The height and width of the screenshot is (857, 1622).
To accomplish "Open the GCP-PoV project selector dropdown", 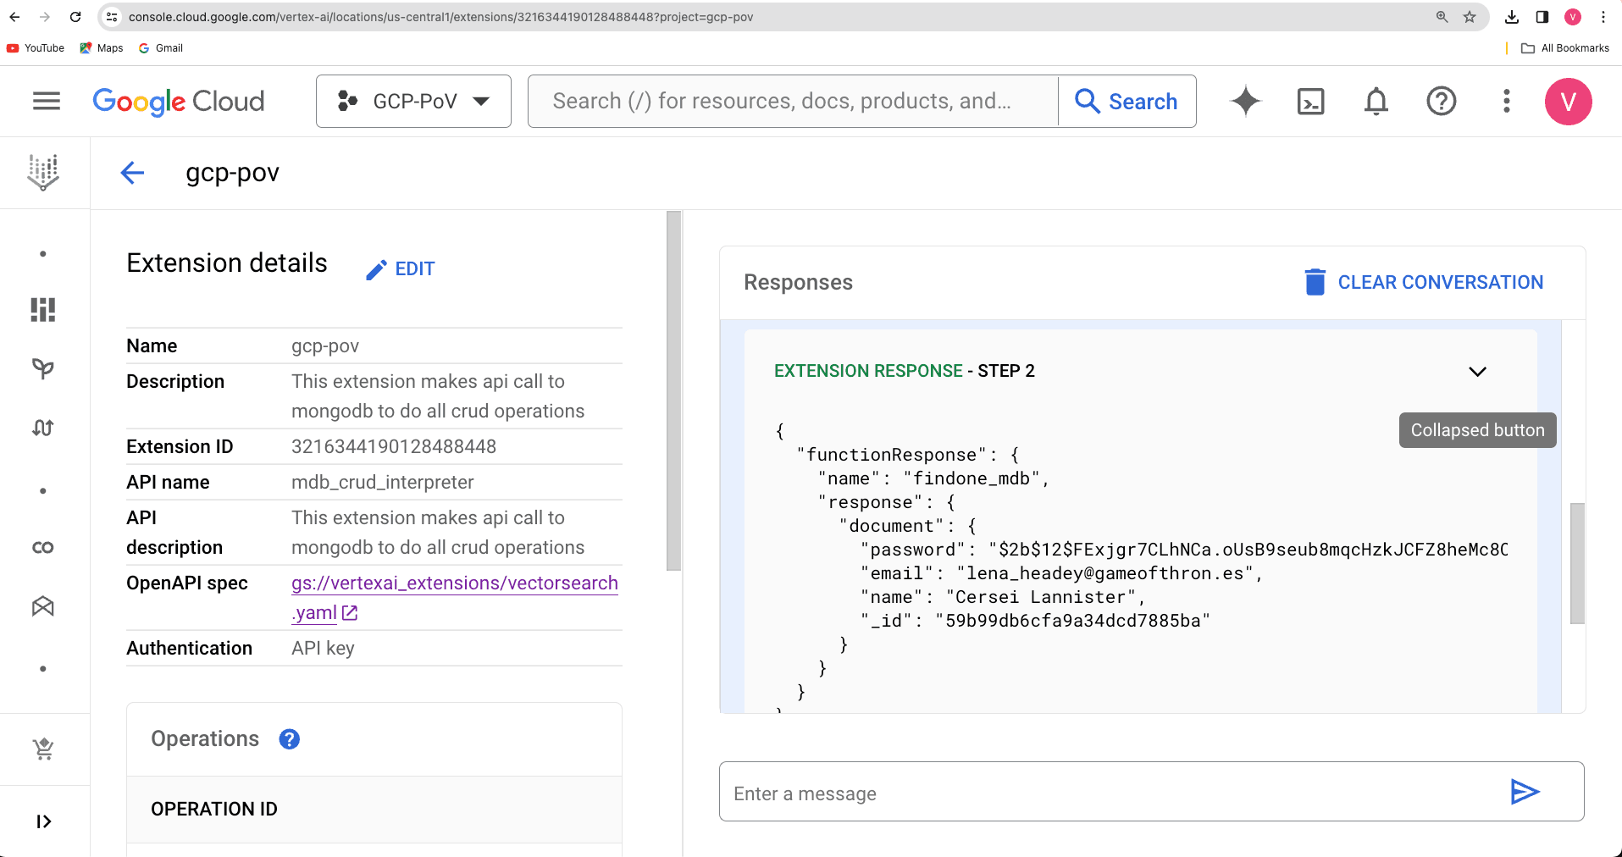I will coord(413,102).
